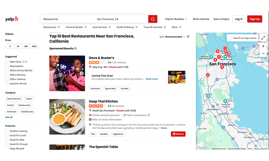The image size is (269, 161).
Task: Open the Home & Garden category menu
Action: [76, 27]
